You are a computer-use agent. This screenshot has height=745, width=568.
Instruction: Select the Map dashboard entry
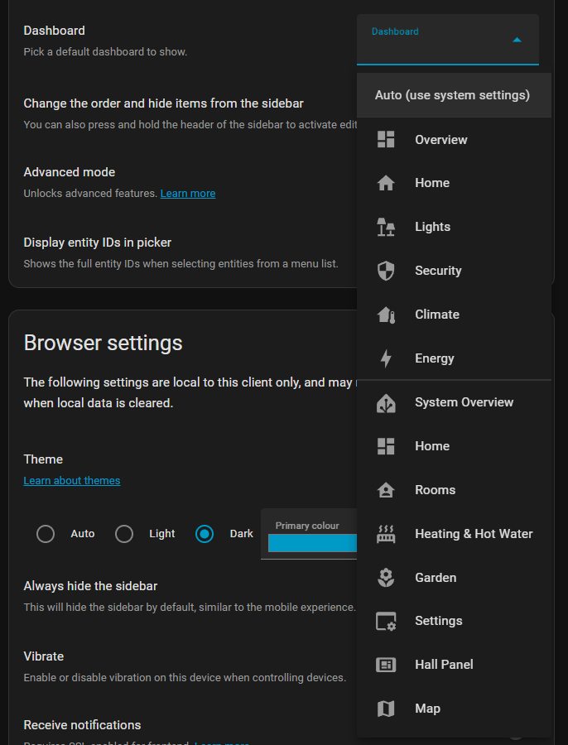(454, 709)
